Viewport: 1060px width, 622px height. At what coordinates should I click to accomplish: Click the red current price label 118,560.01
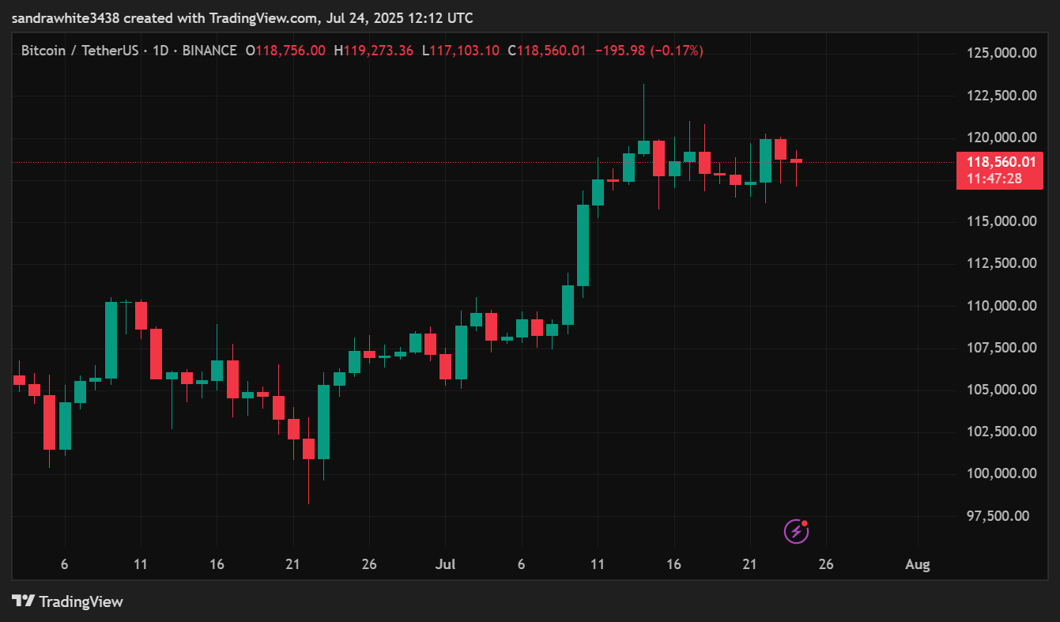click(1000, 162)
